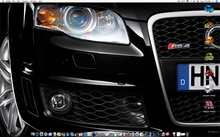Open QuickTime Player from the Dock
The height and width of the screenshot is (137, 220).
[x=85, y=134]
